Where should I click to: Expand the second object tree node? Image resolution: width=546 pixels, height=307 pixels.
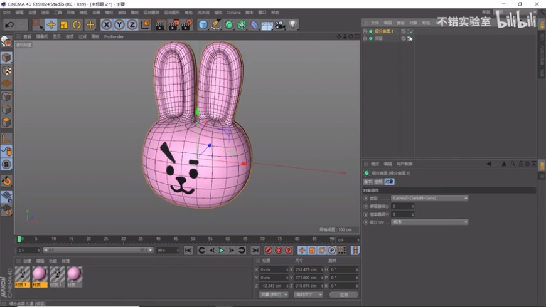point(365,39)
